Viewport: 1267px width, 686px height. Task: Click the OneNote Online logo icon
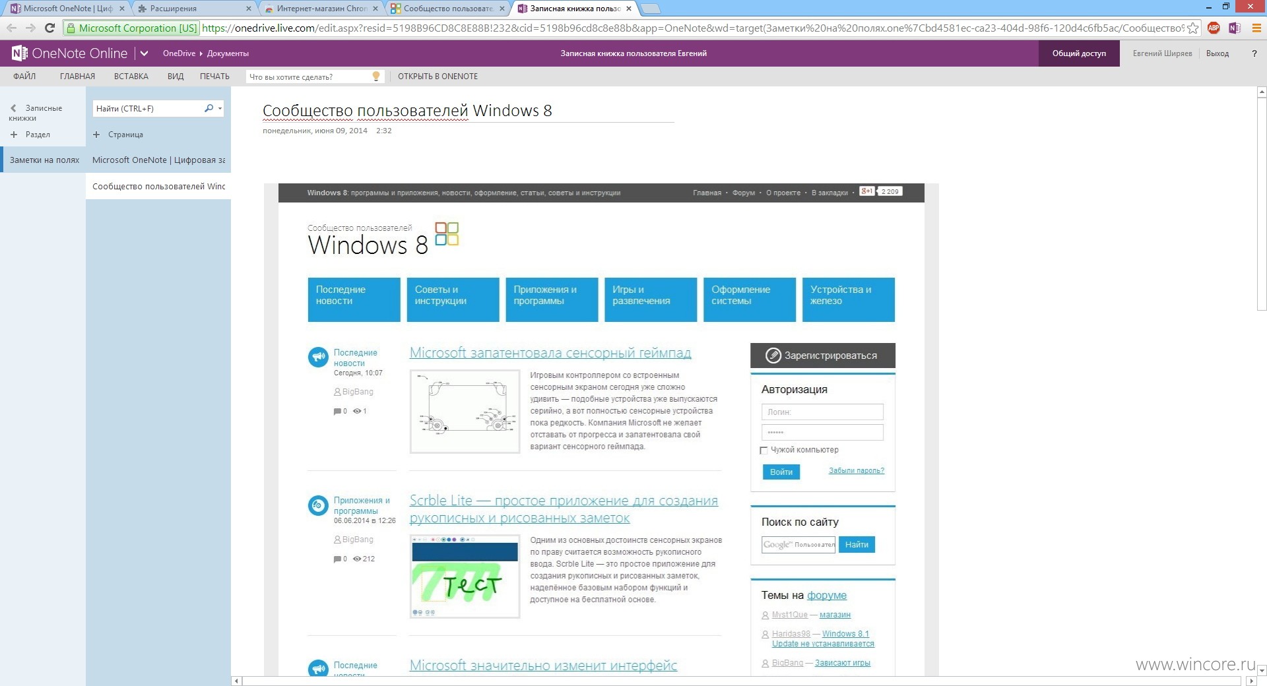[20, 53]
